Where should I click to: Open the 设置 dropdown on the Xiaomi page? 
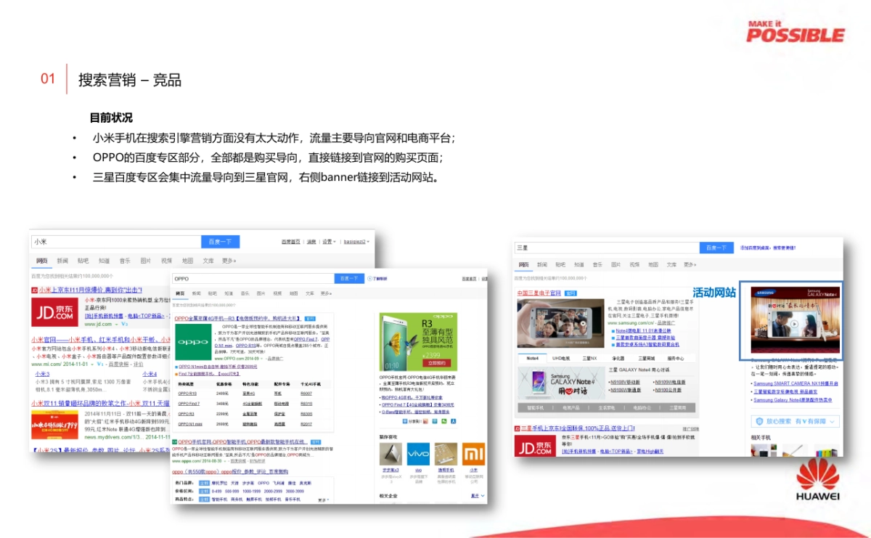[329, 241]
